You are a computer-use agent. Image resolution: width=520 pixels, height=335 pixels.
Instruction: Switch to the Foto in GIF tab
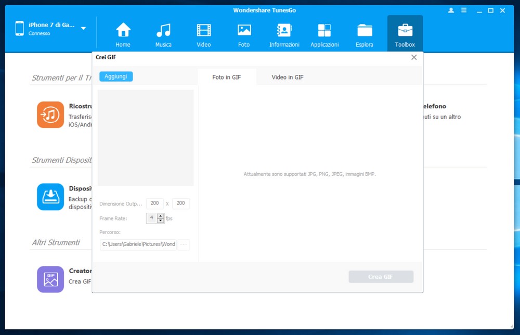pos(227,78)
